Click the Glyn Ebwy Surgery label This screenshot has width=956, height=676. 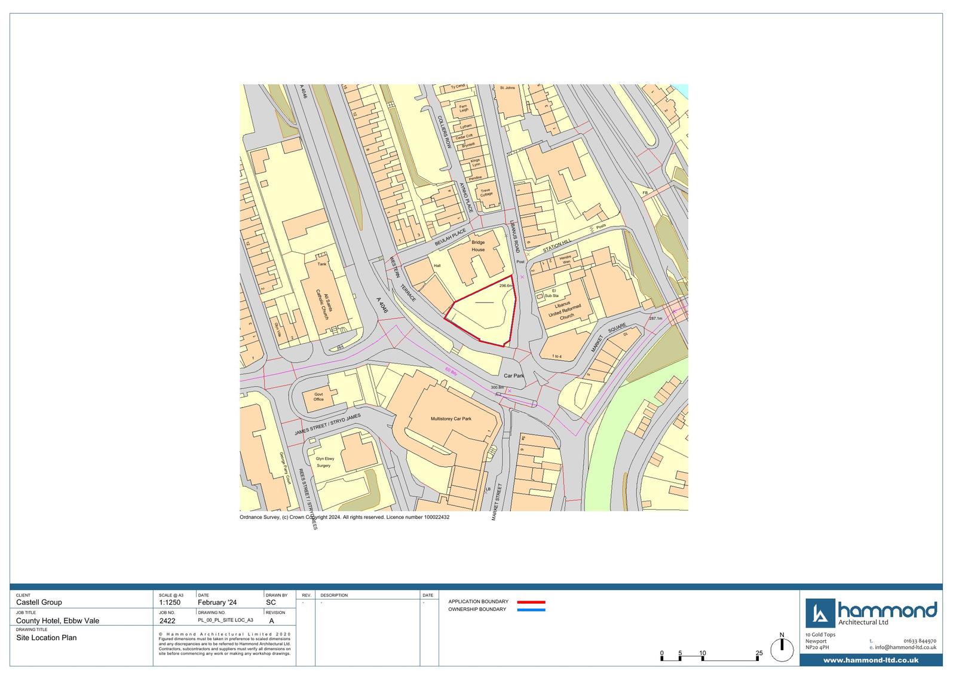pyautogui.click(x=324, y=462)
